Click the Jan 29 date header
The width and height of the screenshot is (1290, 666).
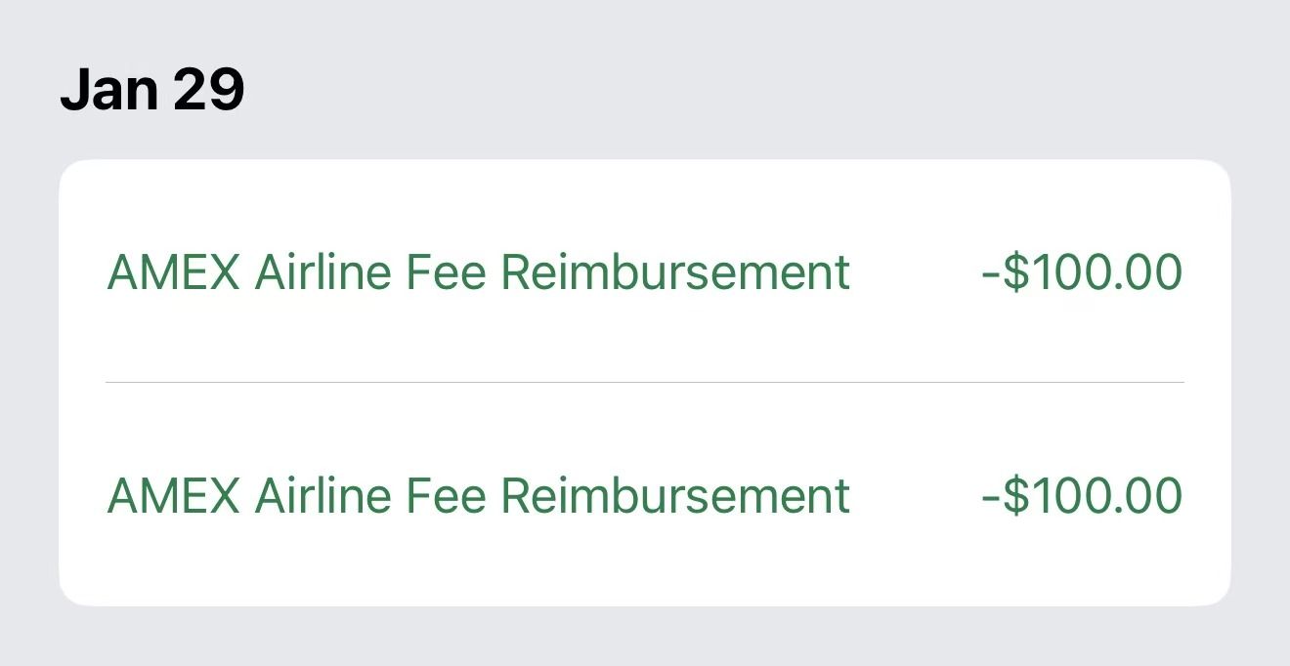click(152, 90)
